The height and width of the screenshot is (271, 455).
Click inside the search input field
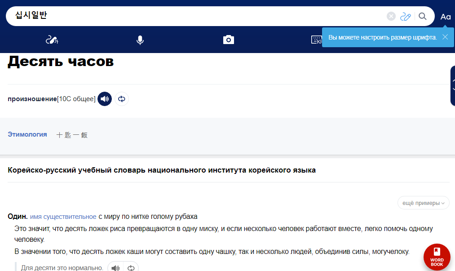(x=180, y=16)
